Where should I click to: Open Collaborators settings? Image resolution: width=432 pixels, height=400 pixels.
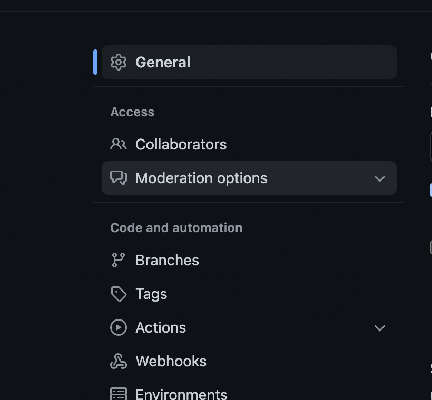[x=181, y=144]
